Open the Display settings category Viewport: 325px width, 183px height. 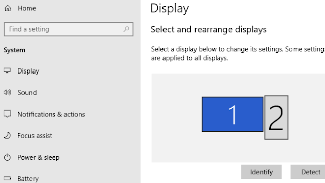point(28,71)
